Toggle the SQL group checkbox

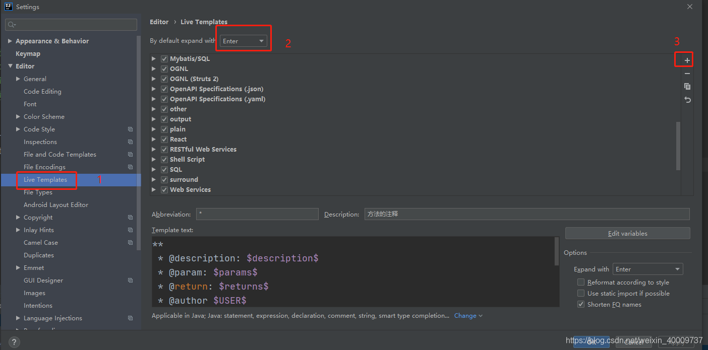164,170
